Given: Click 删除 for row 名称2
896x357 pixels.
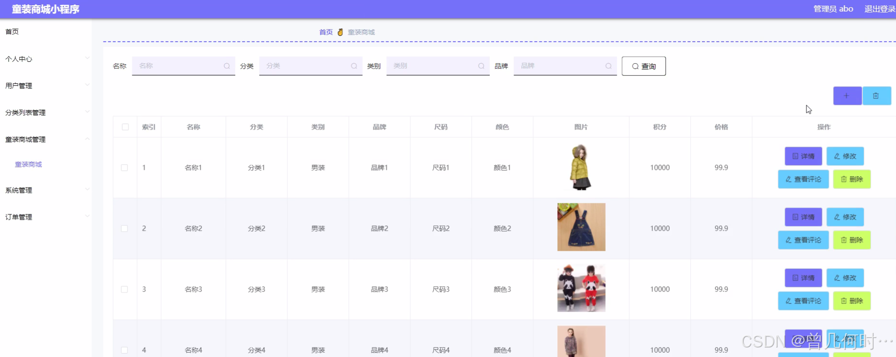Looking at the screenshot, I should coord(852,240).
